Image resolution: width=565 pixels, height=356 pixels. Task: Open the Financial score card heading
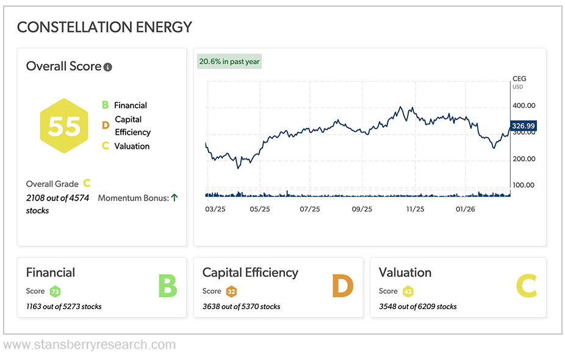point(51,272)
